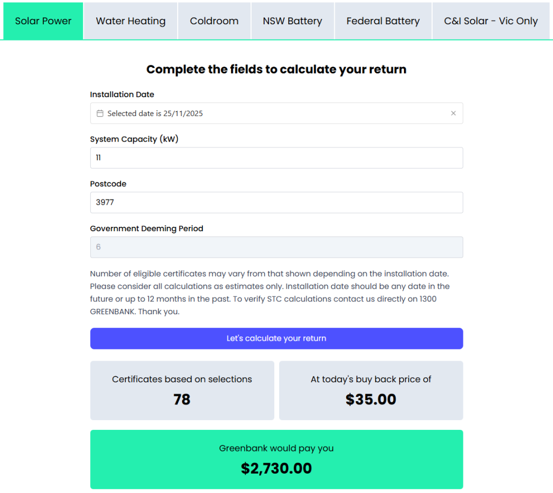Switch to the Water Heating tab

131,21
